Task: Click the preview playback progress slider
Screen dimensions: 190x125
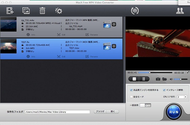Action: [x=155, y=73]
